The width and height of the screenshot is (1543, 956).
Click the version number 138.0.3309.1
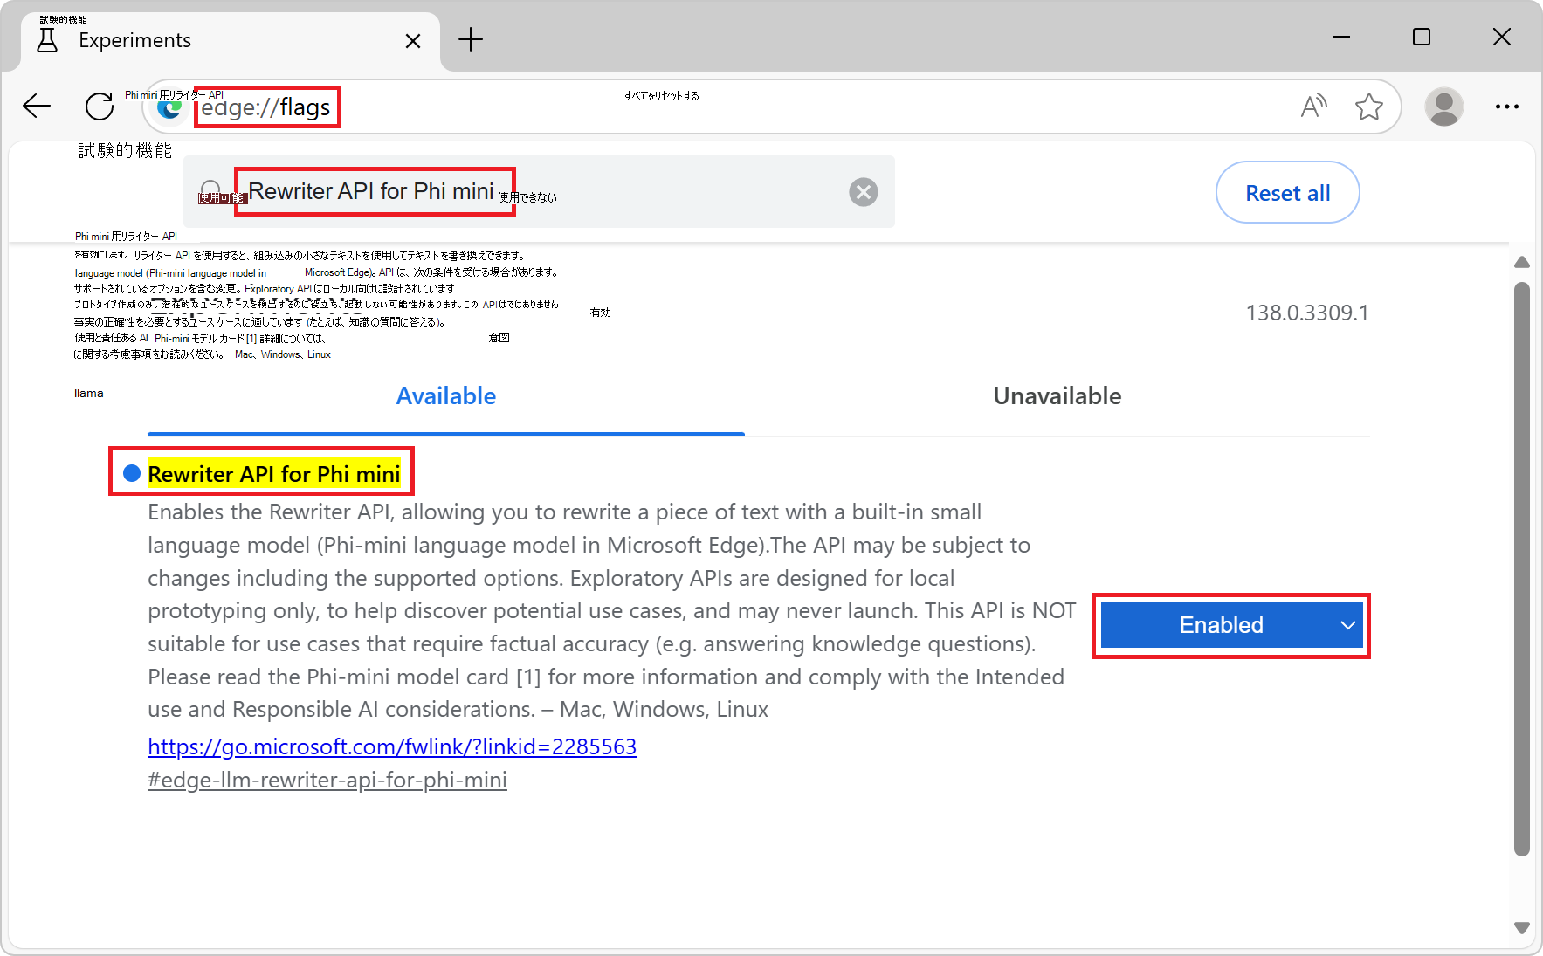click(1307, 313)
